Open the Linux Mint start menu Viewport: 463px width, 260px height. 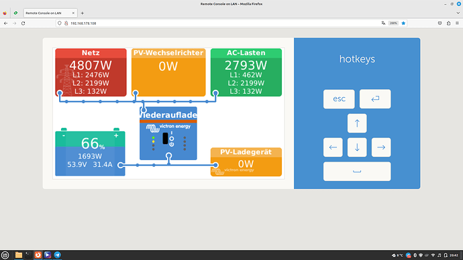(x=5, y=255)
